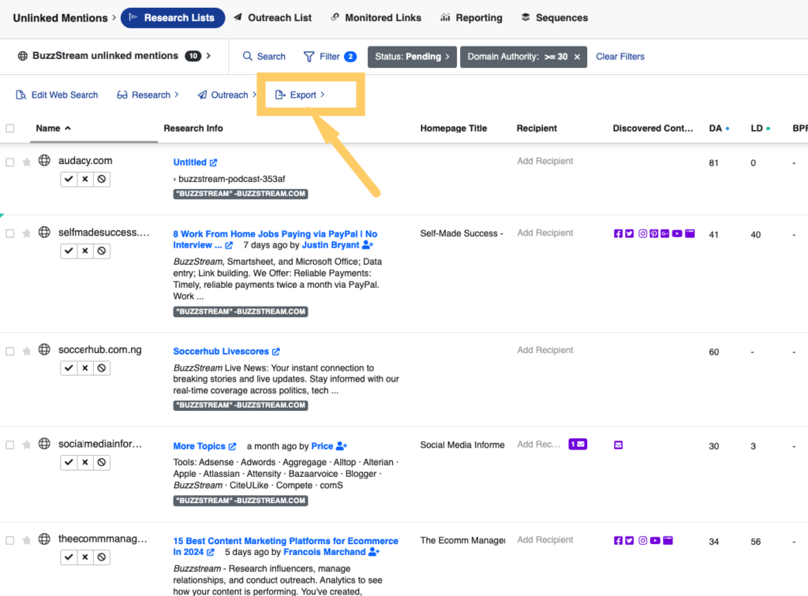The width and height of the screenshot is (808, 596).
Task: Click the blacklist icon under selfmadesuccess row
Action: [101, 251]
